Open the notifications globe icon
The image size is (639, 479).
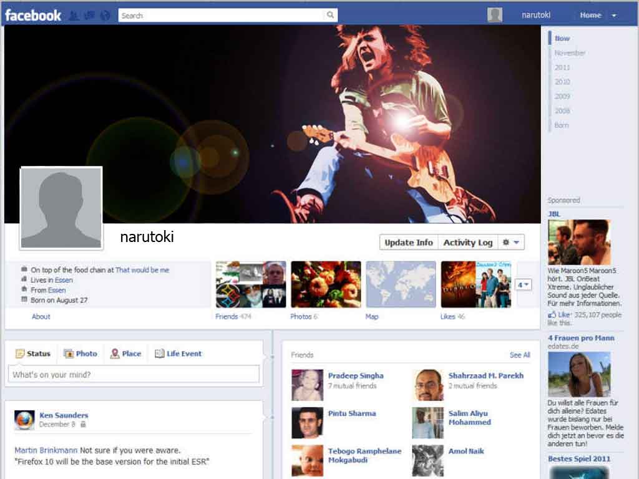pos(105,16)
